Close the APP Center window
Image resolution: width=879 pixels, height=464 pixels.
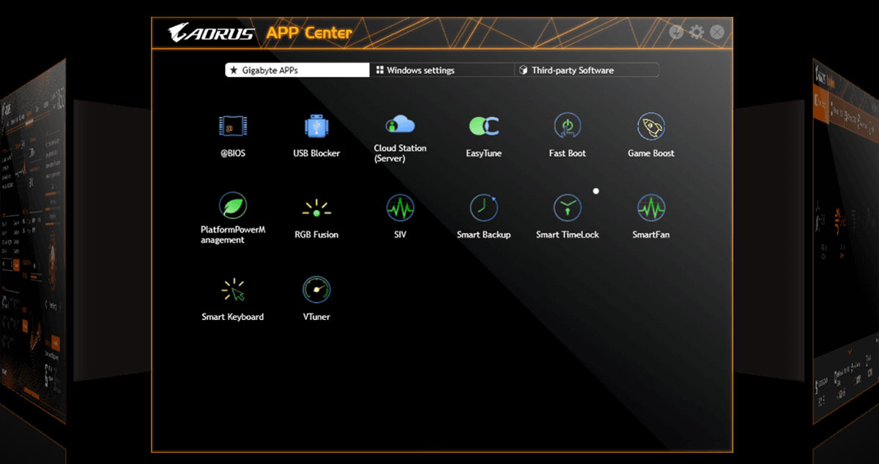pos(717,32)
